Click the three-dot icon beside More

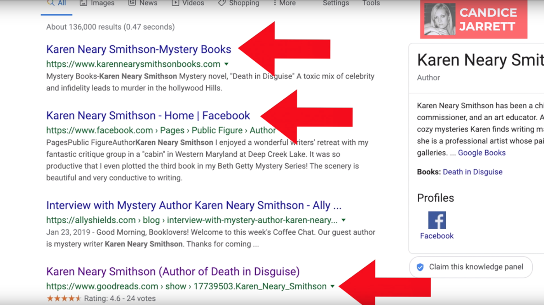[x=275, y=3]
